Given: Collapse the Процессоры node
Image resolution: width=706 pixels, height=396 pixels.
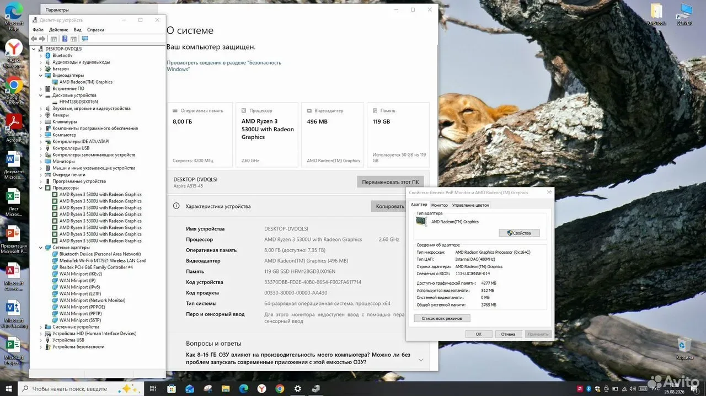Looking at the screenshot, I should coord(40,188).
